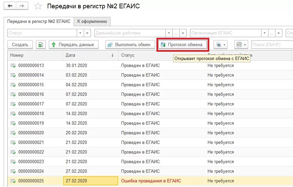Expand the Дальнейшее действие dropdown arrow
The height and width of the screenshot is (187, 293).
tap(169, 33)
